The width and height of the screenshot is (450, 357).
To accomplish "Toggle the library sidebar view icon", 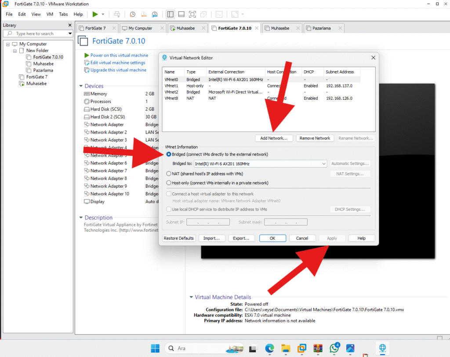I will click(170, 14).
